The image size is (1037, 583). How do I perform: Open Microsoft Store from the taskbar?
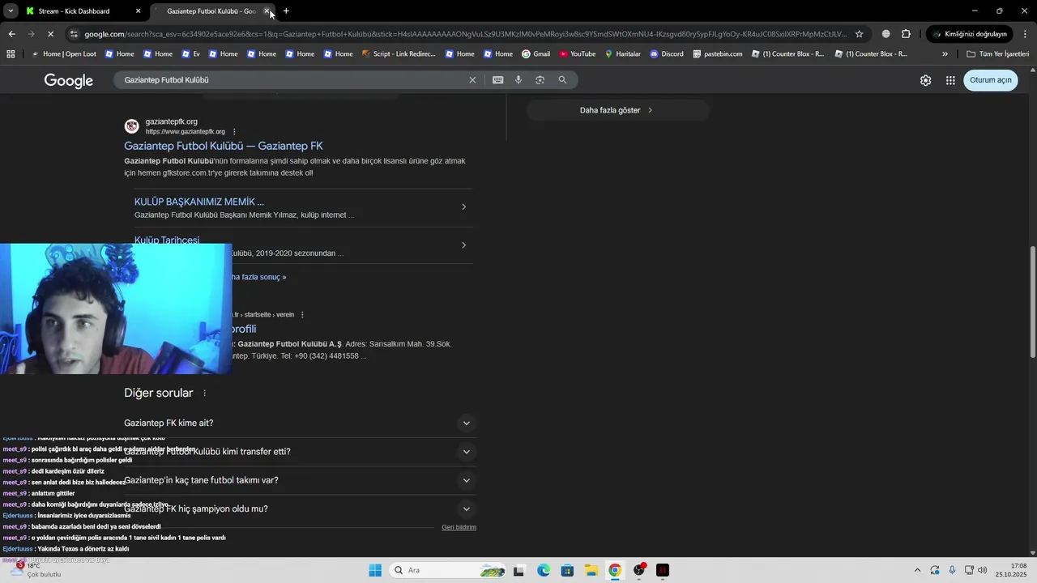tap(567, 570)
